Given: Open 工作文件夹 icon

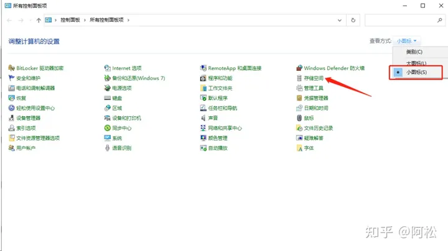Looking at the screenshot, I should [x=203, y=88].
